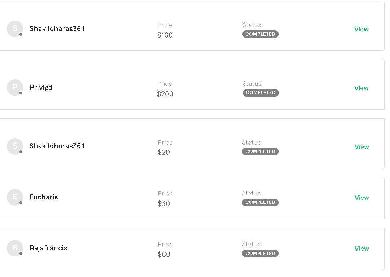
Task: Click the S avatar on the $20 order
Action: pyautogui.click(x=15, y=146)
